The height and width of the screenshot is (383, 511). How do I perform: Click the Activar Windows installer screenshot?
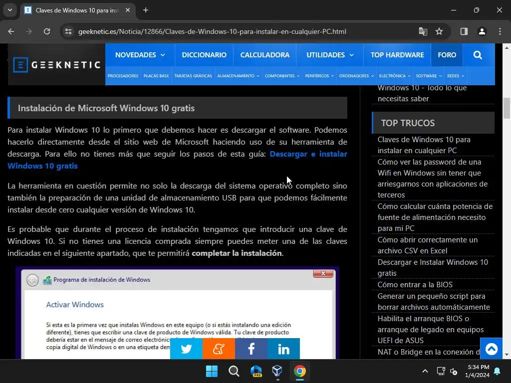(x=178, y=313)
